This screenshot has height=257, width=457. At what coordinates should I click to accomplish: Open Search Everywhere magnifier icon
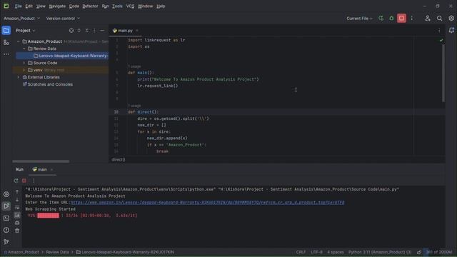click(x=439, y=19)
